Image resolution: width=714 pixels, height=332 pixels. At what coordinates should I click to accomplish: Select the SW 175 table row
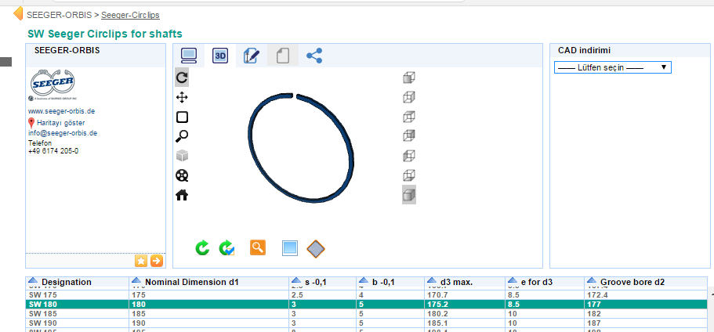click(366, 295)
